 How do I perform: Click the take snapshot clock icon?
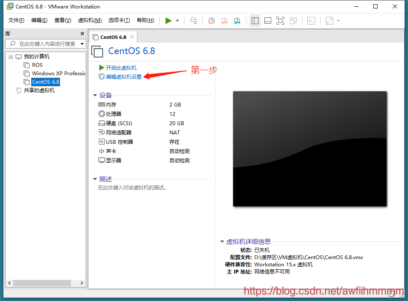point(211,21)
